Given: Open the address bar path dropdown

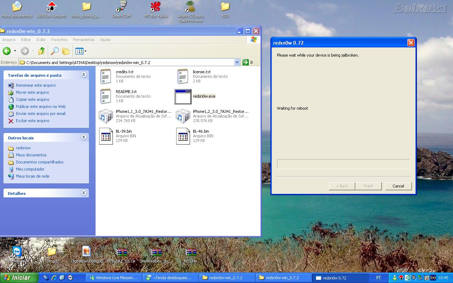Looking at the screenshot, I should 237,62.
